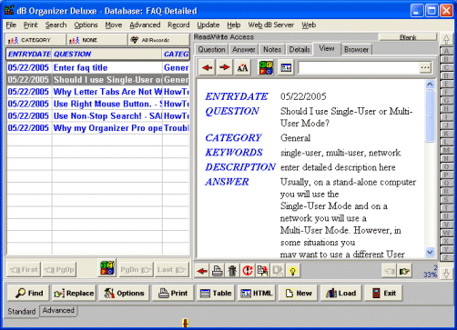The image size is (457, 330).
Task: Click the trash can delete icon
Action: point(232,271)
